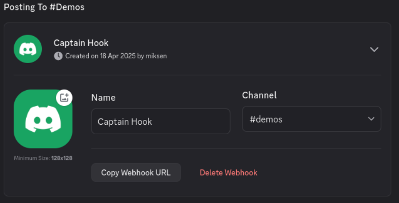Viewport: 399px width, 203px height.
Task: Select the #demos text in channel box
Action: pyautogui.click(x=266, y=119)
